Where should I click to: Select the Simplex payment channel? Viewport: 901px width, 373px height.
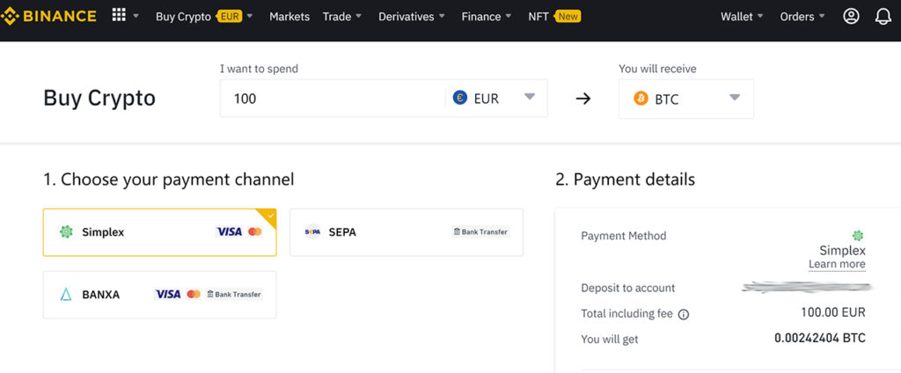[x=159, y=232]
